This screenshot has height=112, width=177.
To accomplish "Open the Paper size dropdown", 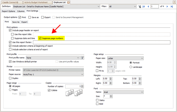I will tap(125, 58).
